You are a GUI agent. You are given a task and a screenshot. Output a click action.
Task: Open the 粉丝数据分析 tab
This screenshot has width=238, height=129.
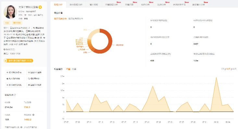[76, 5]
